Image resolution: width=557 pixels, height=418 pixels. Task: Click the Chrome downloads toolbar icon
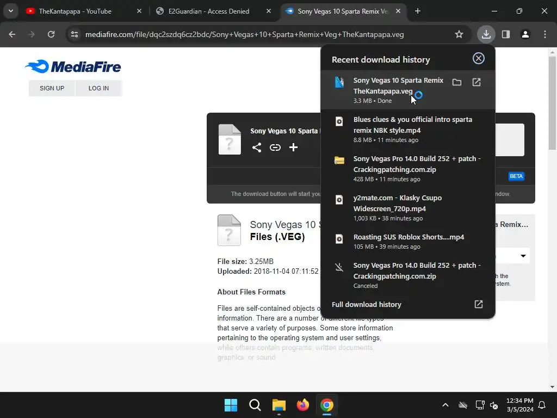[x=486, y=34]
